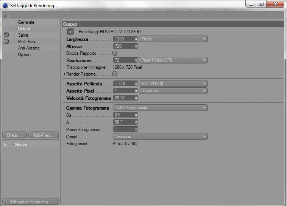Click the Output section header

tap(173, 24)
